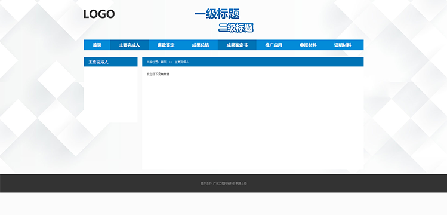Open the 成果鉴定书 navigation item

click(237, 45)
